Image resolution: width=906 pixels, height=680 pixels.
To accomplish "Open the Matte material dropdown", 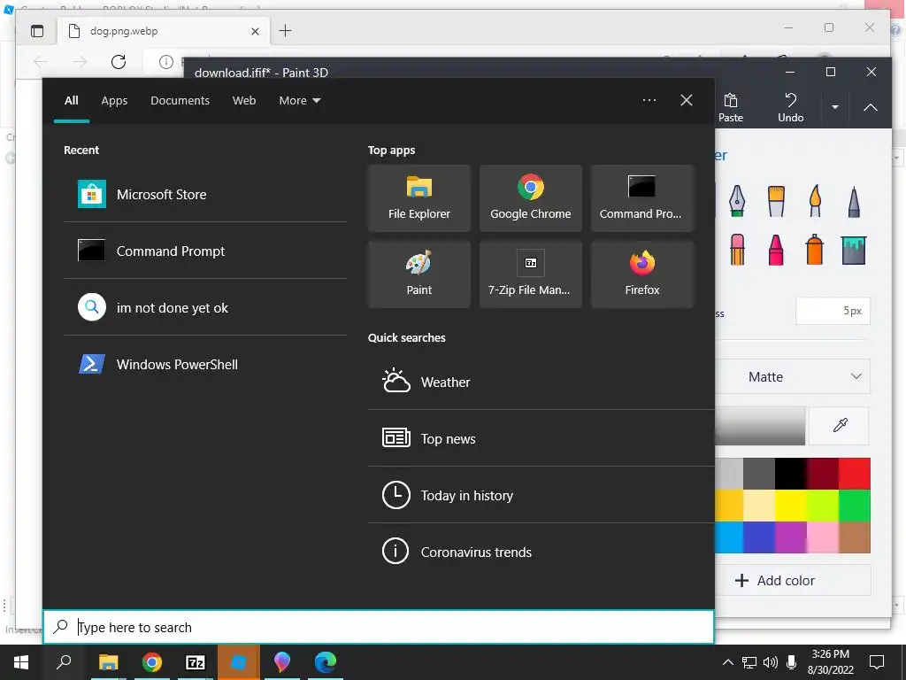I will [793, 376].
